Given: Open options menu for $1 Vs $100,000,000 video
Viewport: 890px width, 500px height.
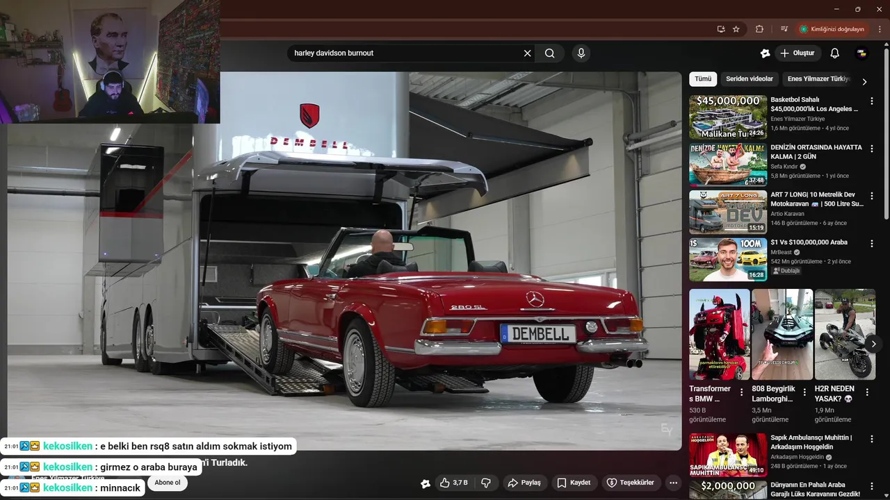Looking at the screenshot, I should [x=871, y=244].
